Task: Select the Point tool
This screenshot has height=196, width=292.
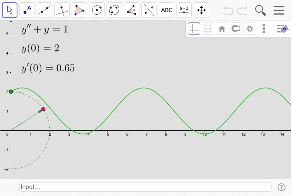Action: 27,10
